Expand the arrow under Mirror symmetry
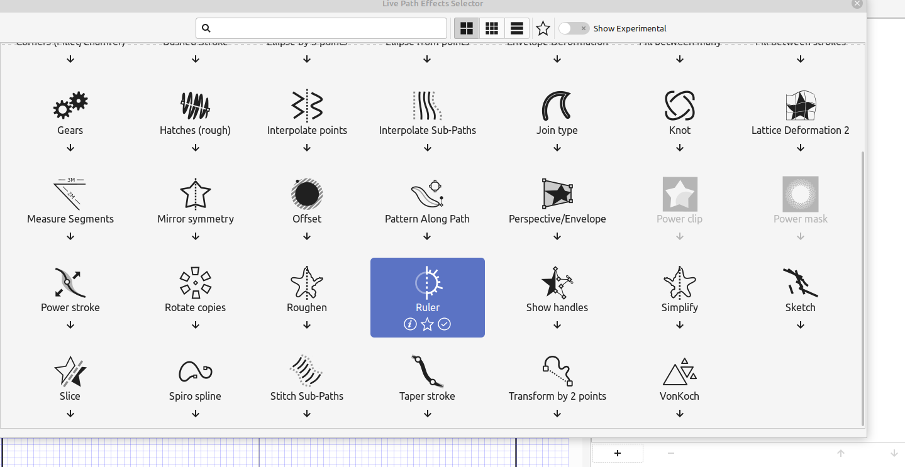This screenshot has width=905, height=467. (196, 236)
